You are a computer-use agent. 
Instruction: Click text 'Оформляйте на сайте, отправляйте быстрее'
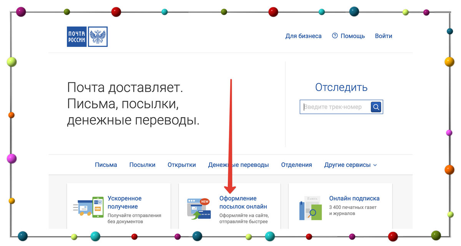tap(244, 219)
